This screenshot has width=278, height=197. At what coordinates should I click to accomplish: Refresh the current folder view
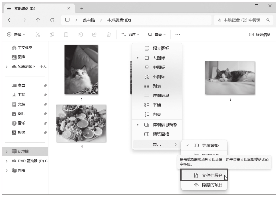click(52, 20)
